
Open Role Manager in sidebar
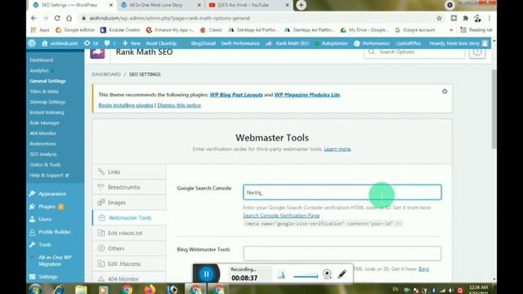coord(44,122)
